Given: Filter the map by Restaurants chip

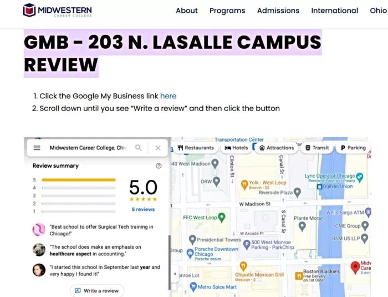Looking at the screenshot, I should click(x=195, y=148).
